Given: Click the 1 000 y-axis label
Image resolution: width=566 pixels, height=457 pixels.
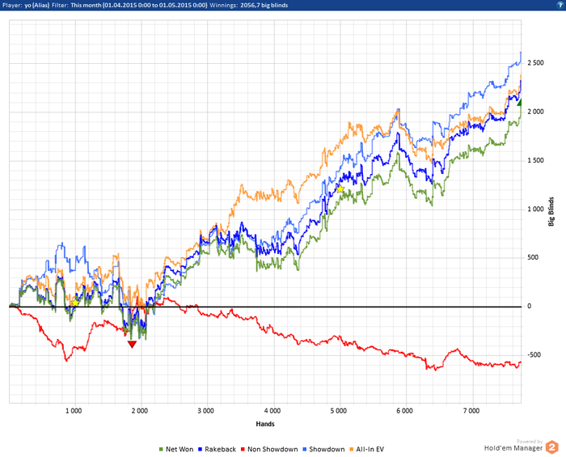Looking at the screenshot, I should 535,209.
